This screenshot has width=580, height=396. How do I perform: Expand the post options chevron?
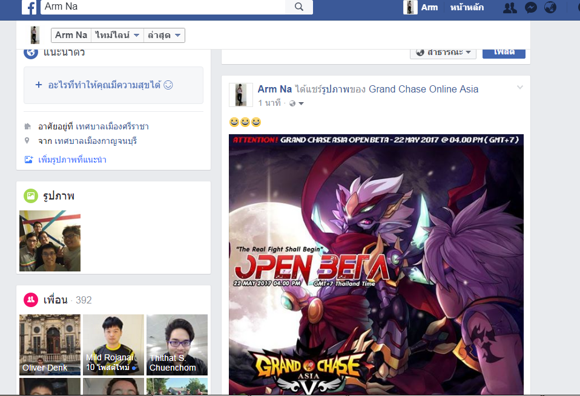coord(519,88)
